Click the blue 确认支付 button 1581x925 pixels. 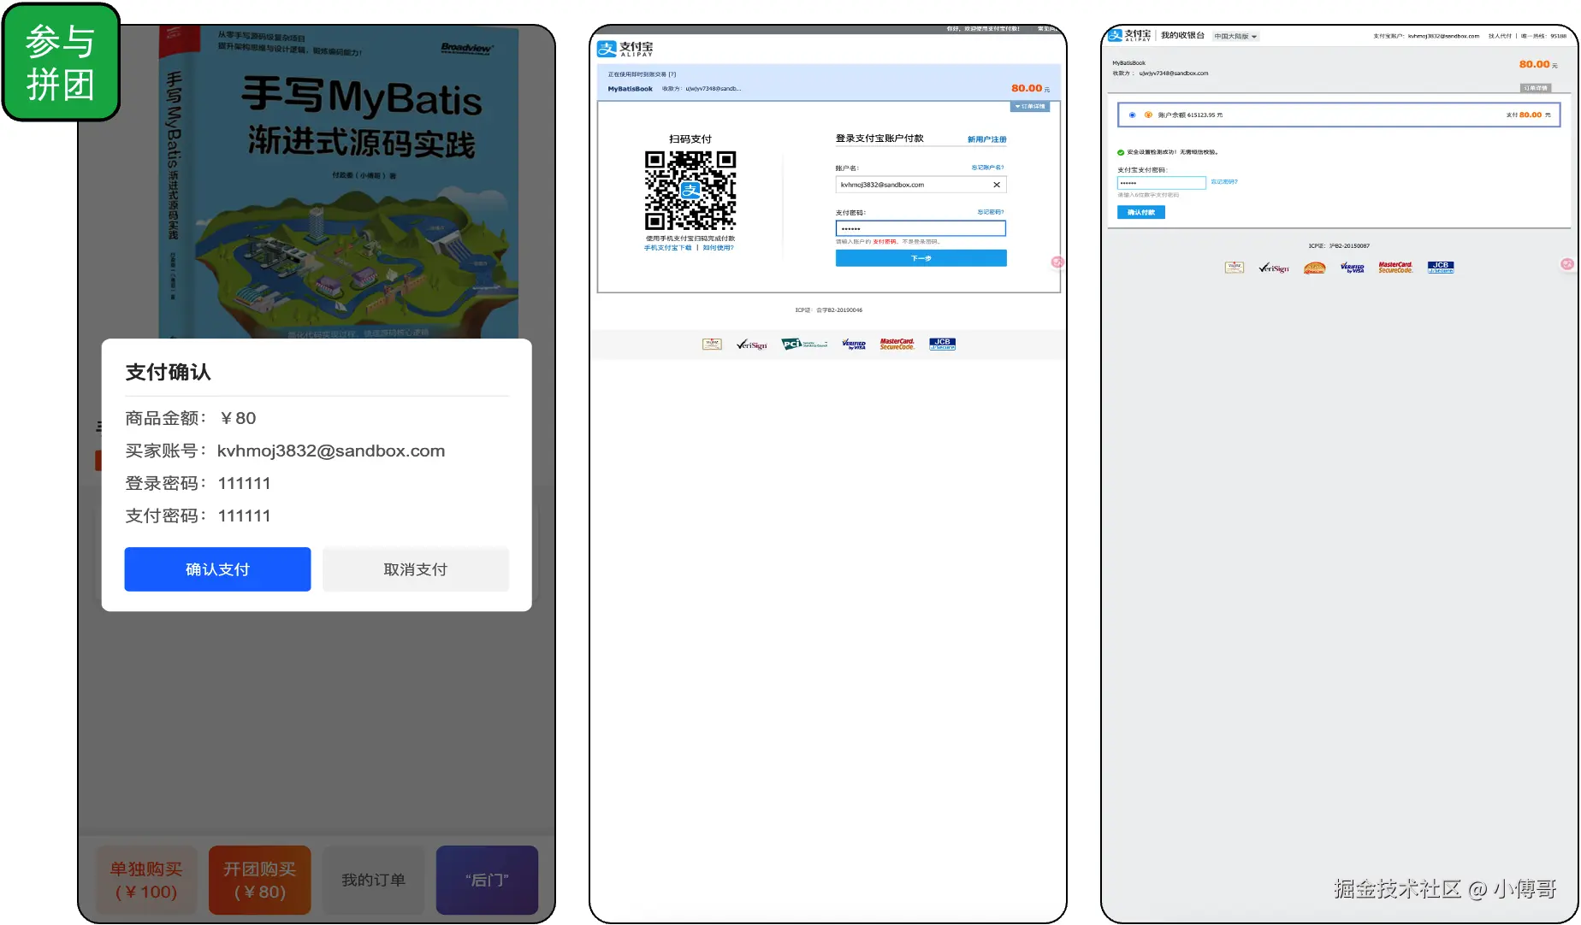click(x=217, y=569)
